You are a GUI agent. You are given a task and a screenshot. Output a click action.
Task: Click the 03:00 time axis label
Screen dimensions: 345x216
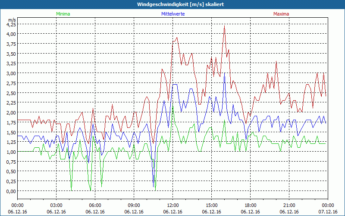pyautogui.click(x=56, y=206)
